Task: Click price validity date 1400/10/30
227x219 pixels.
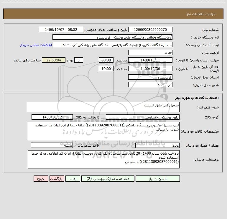Action: click(150, 68)
